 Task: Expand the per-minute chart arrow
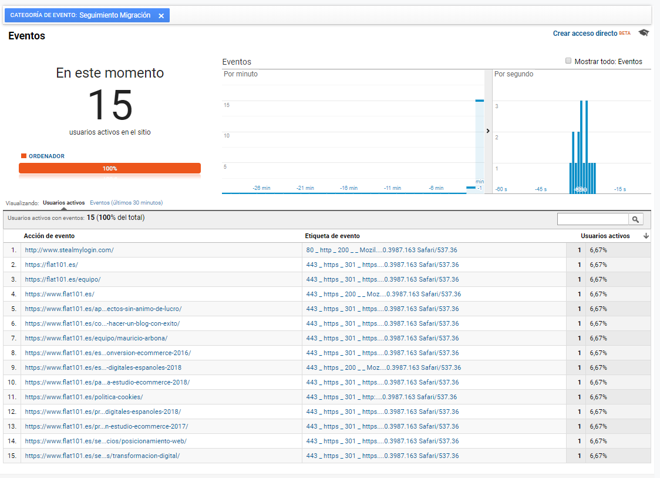[x=488, y=131]
